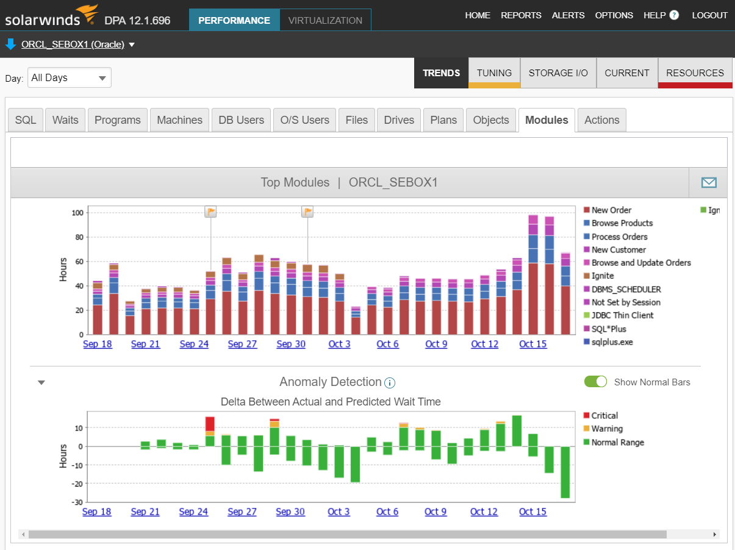The height and width of the screenshot is (550, 735).
Task: Open OPTIONS in top navigation
Action: 614,15
